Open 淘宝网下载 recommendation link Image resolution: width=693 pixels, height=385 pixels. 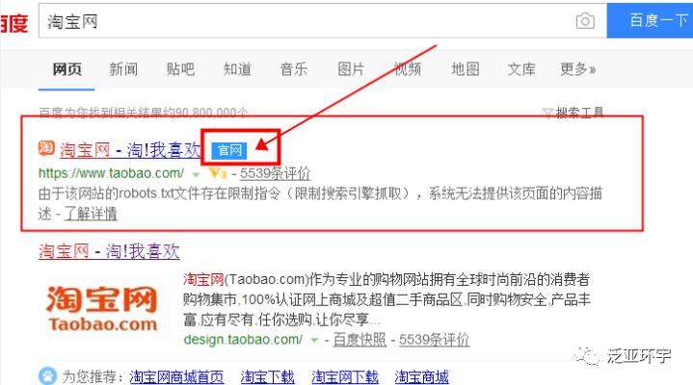click(345, 377)
